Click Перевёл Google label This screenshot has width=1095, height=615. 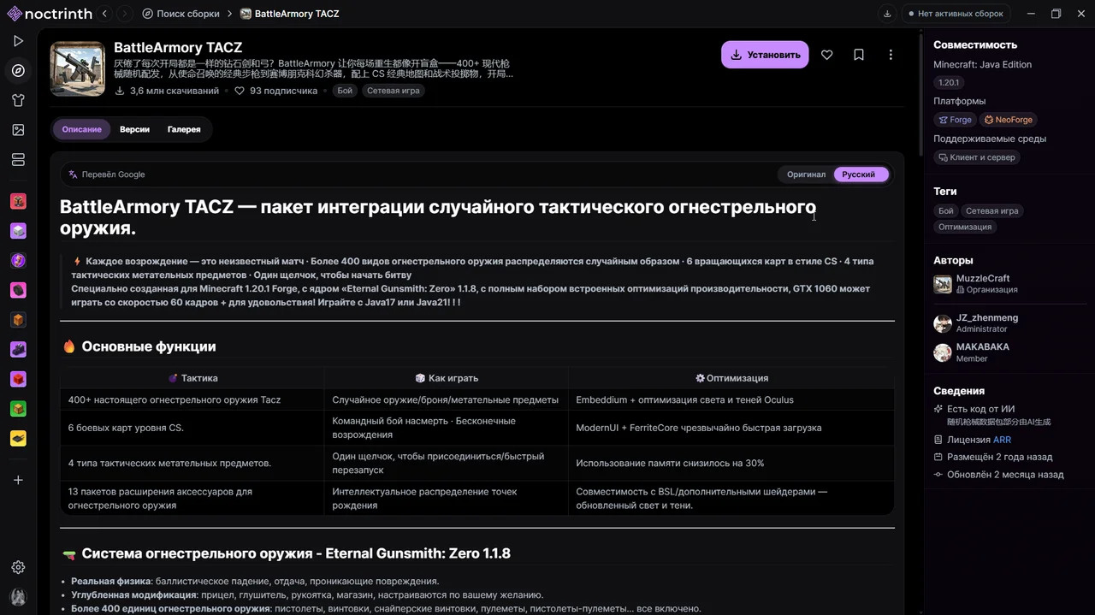click(x=107, y=174)
